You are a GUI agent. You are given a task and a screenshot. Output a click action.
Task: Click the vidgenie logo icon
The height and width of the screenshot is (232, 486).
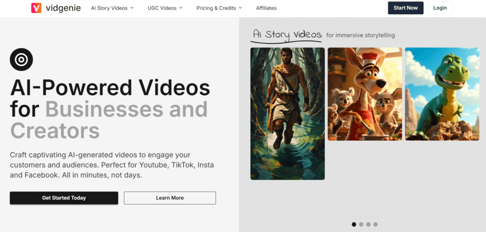point(37,8)
